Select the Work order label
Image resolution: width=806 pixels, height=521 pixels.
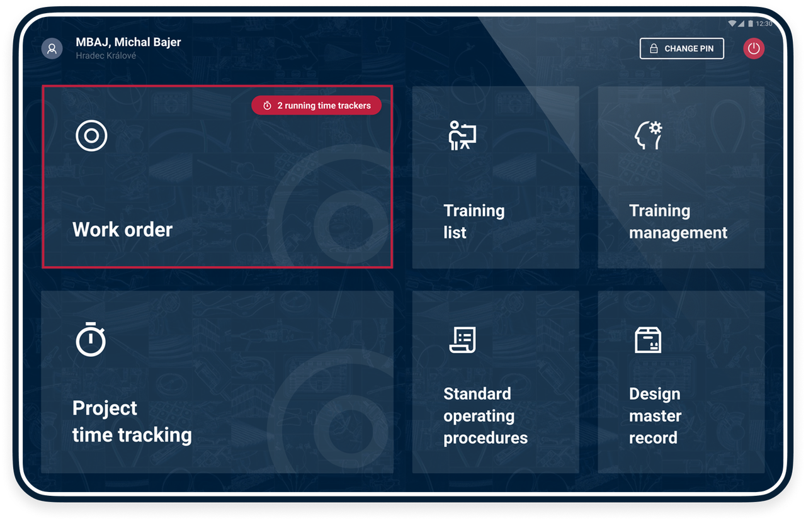(x=122, y=230)
